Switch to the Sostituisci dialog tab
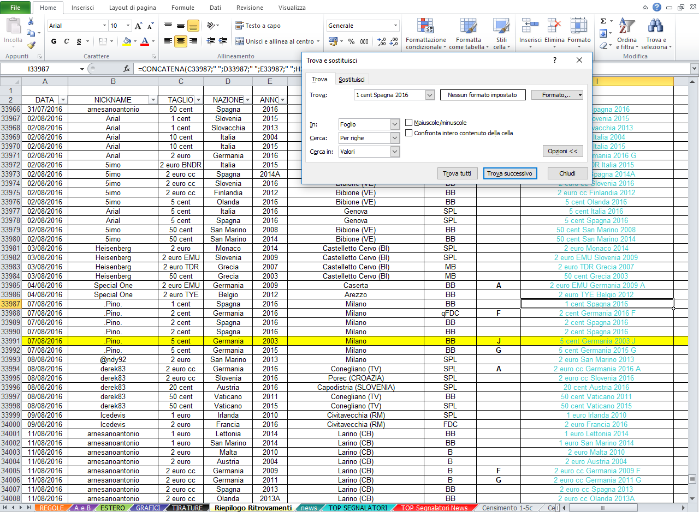Screen dimensions: 699x512 (352, 80)
